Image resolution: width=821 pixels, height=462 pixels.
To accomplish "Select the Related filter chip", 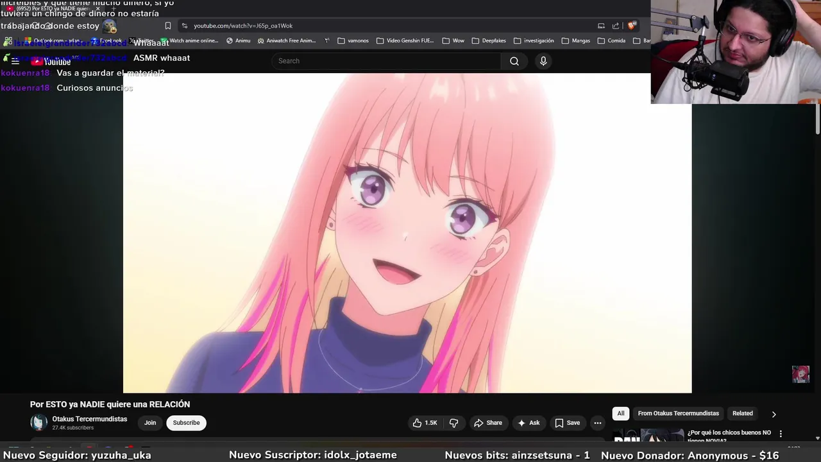I will click(743, 413).
